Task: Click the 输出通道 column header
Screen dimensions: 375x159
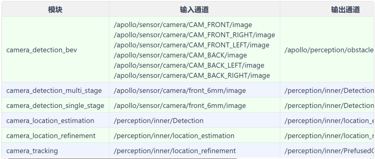Action: pos(345,9)
